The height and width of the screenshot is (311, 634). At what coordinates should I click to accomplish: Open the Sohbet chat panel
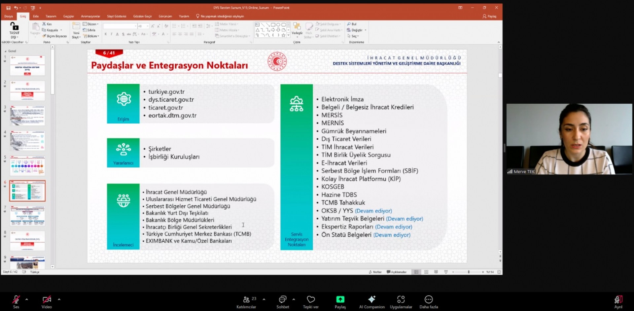[x=283, y=302]
